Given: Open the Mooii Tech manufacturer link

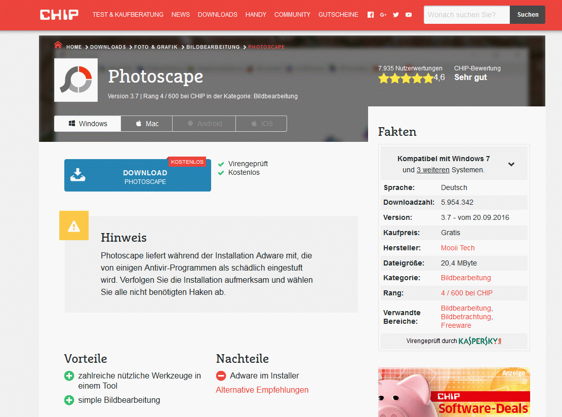Looking at the screenshot, I should (x=458, y=248).
